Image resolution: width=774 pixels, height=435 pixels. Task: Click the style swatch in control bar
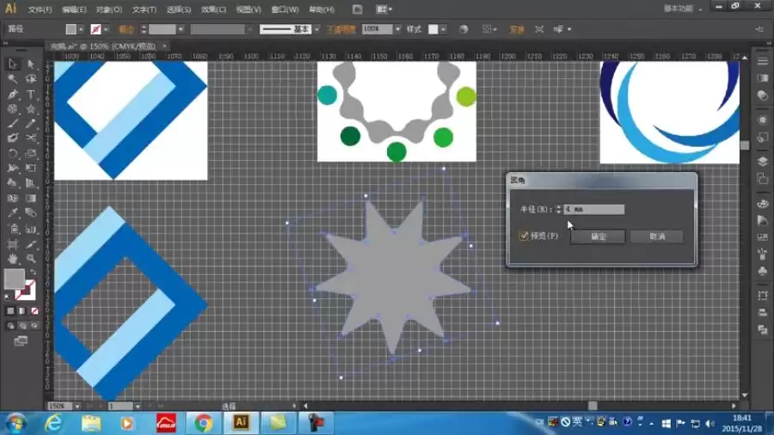click(x=433, y=29)
